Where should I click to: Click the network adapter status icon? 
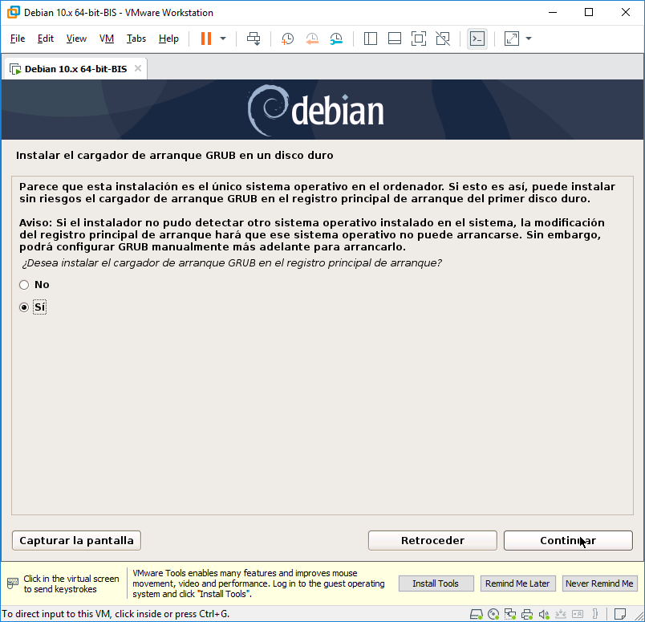510,614
